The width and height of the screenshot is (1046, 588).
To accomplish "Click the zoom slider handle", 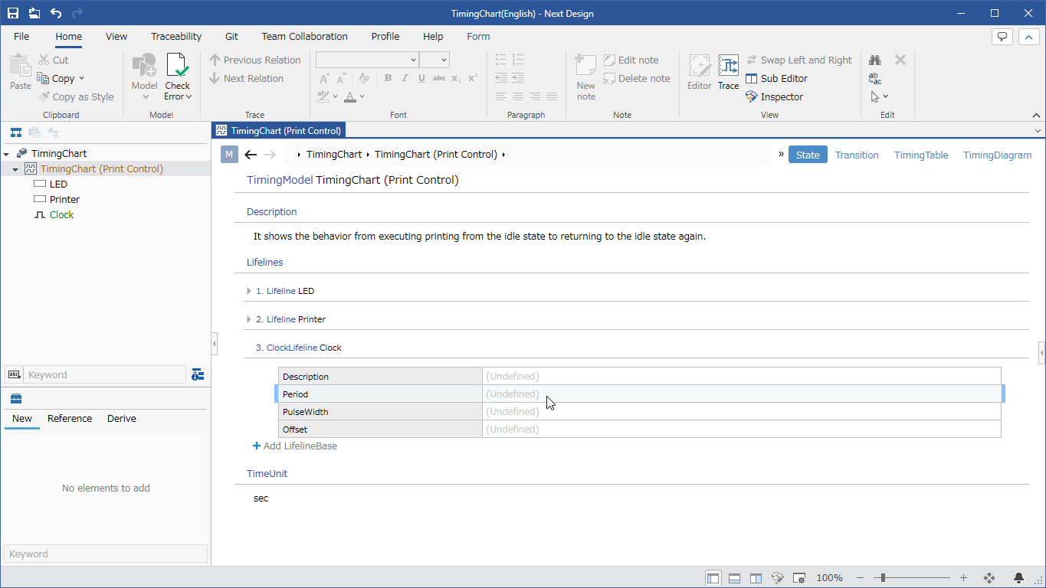I will coord(884,578).
